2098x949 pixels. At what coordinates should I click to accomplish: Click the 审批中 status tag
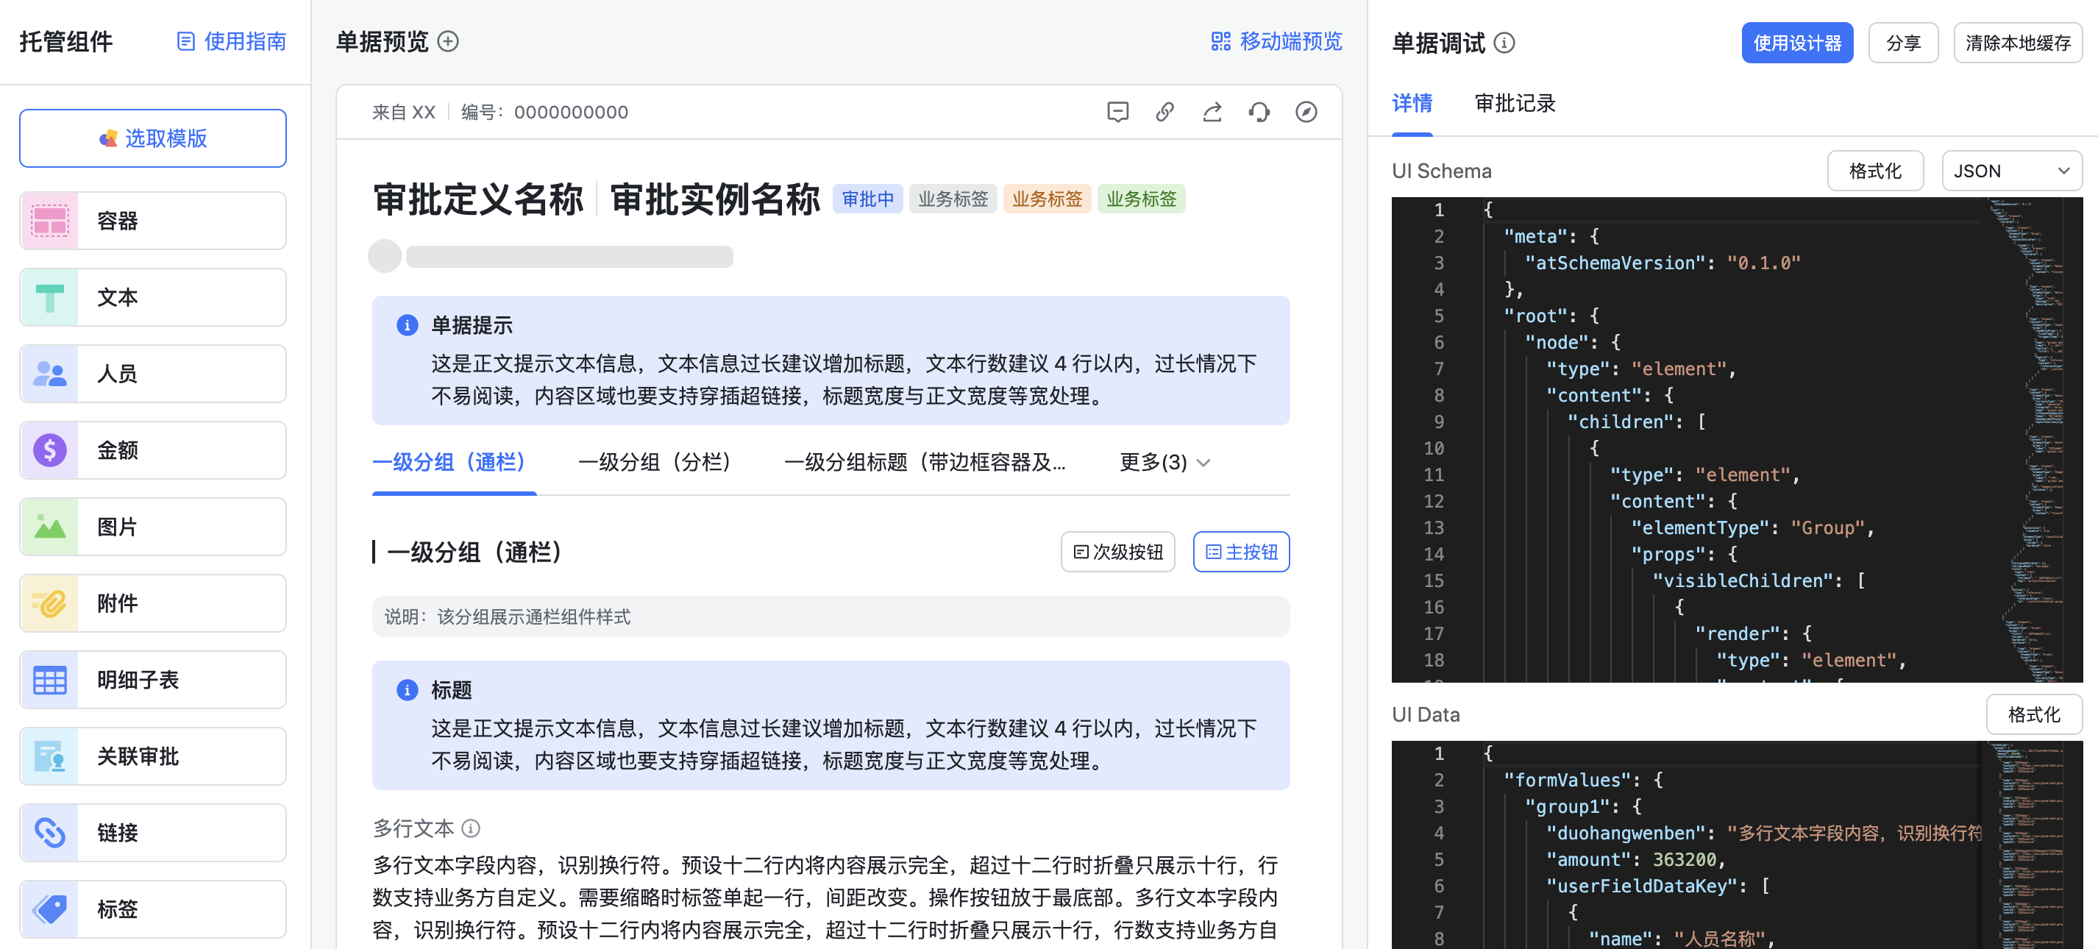[x=867, y=199]
